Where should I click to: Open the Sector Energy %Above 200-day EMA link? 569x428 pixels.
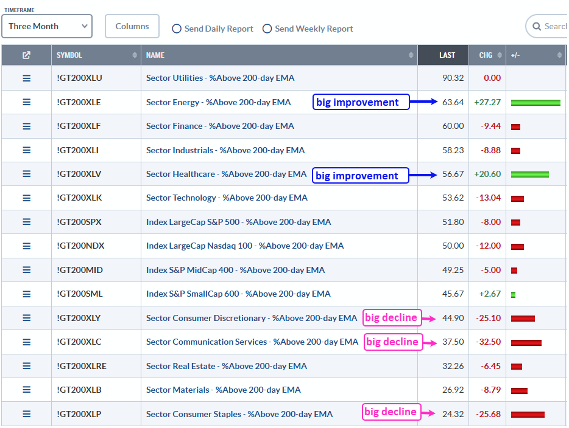(218, 102)
